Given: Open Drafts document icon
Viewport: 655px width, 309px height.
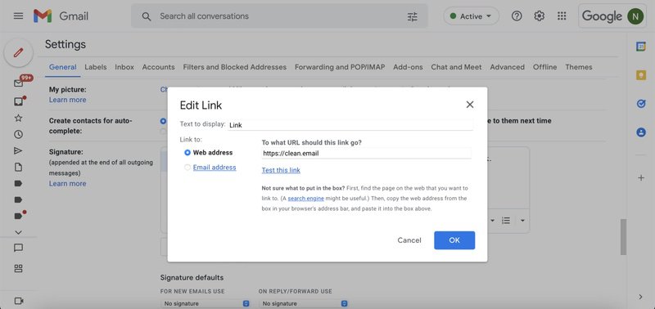Looking at the screenshot, I should pyautogui.click(x=18, y=168).
